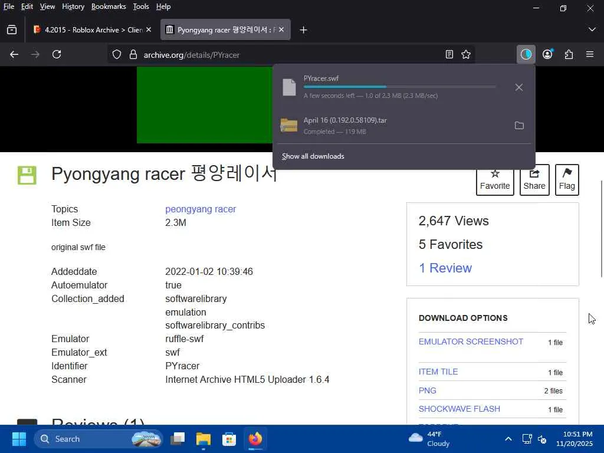
Task: Show site security padlock information
Action: [133, 55]
